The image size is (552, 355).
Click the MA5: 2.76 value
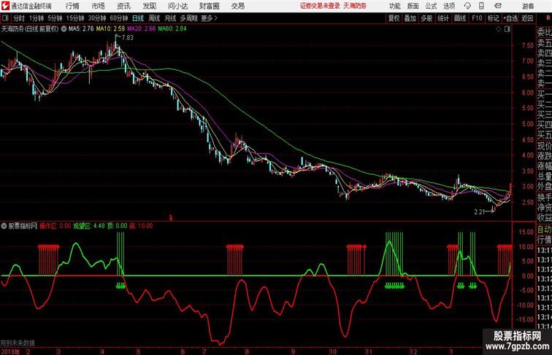click(x=81, y=29)
